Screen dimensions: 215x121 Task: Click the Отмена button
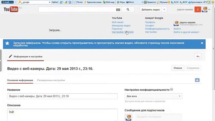point(178,68)
